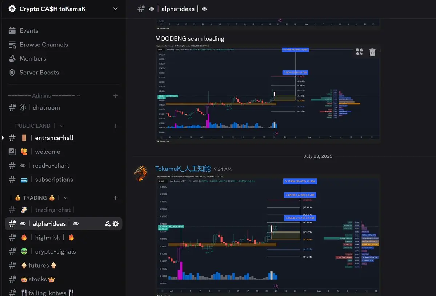Click the eye icon on read-a-chart

23,166
